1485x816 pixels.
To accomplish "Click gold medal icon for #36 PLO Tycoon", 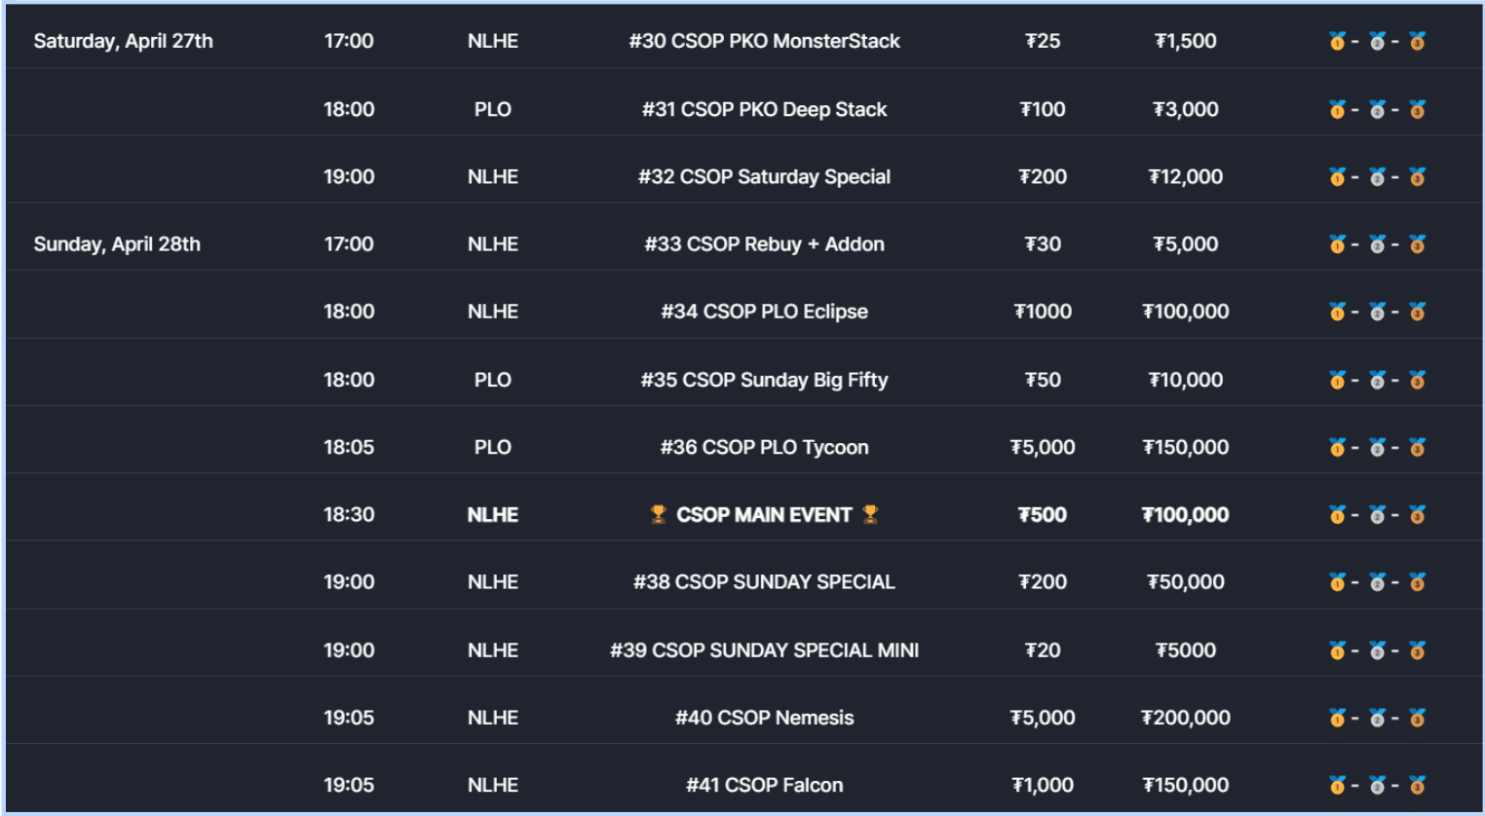I will tap(1337, 447).
